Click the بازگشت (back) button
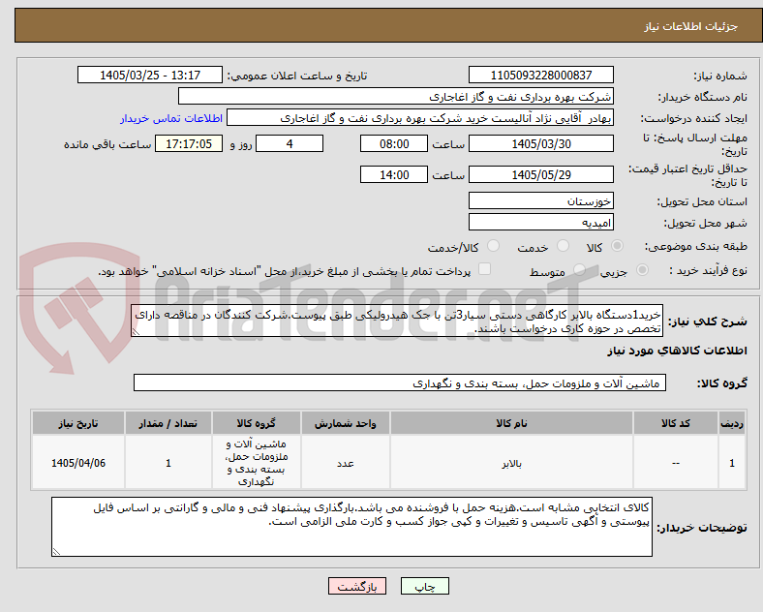The image size is (763, 612). click(x=357, y=586)
